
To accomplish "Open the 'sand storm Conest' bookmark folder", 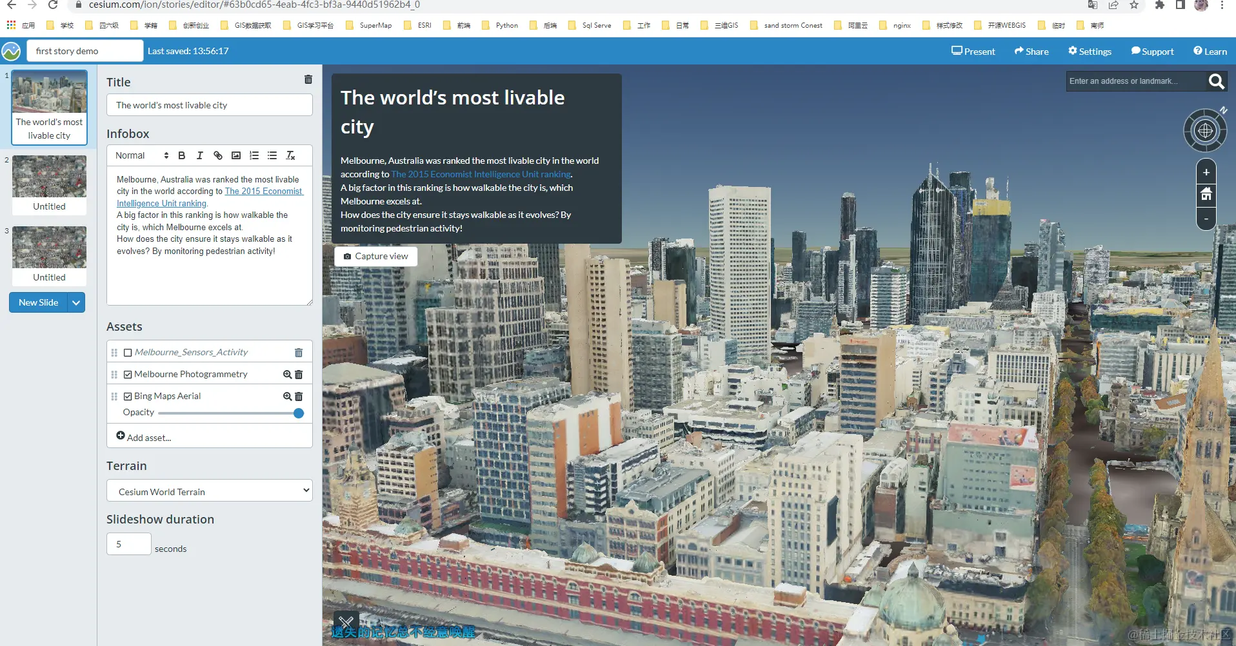I will [x=786, y=25].
